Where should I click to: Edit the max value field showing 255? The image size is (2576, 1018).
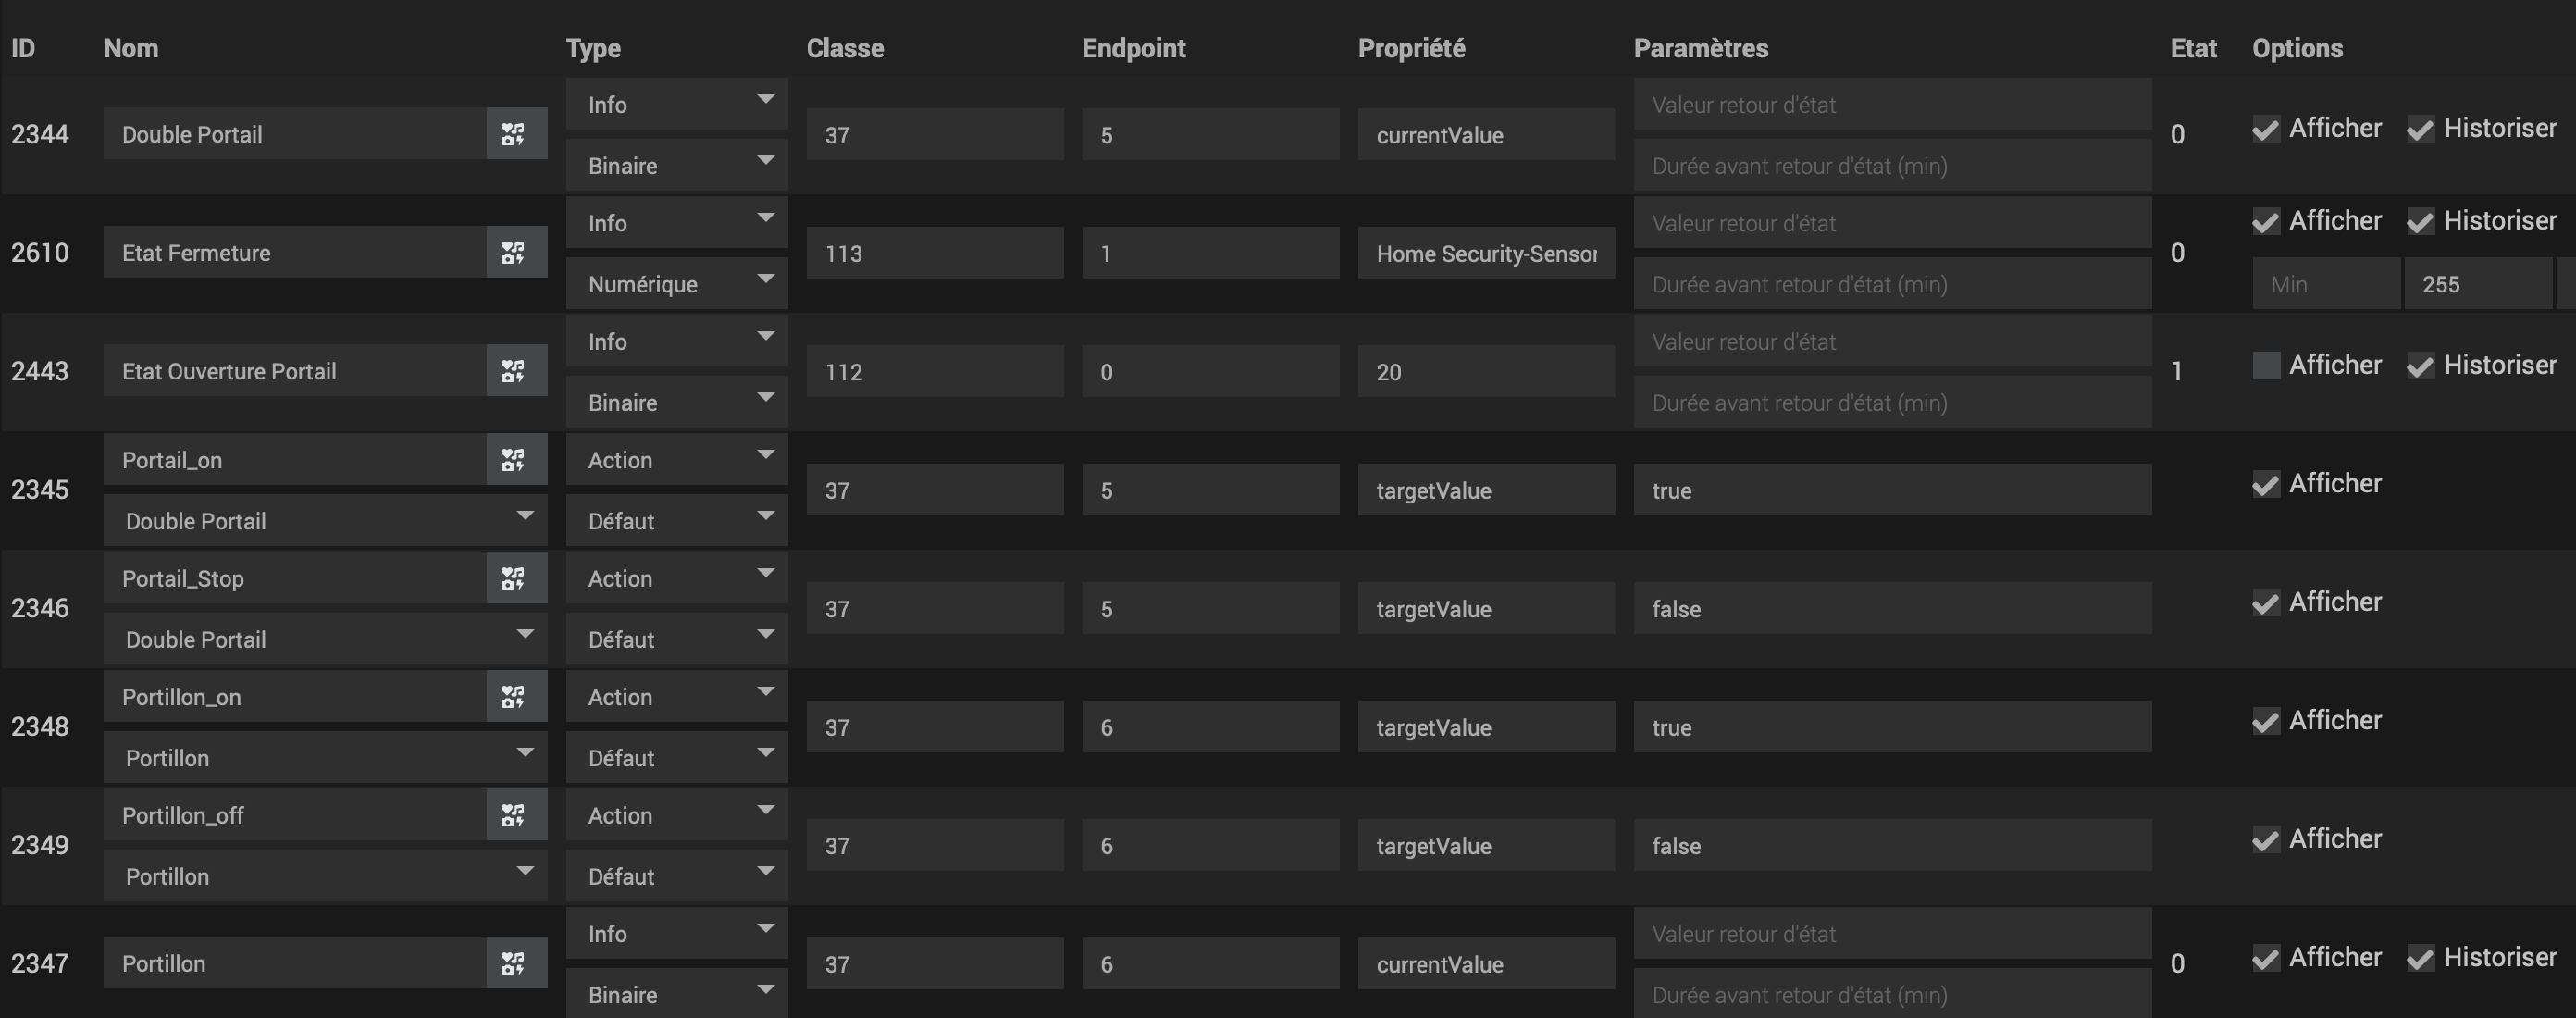click(x=2478, y=284)
